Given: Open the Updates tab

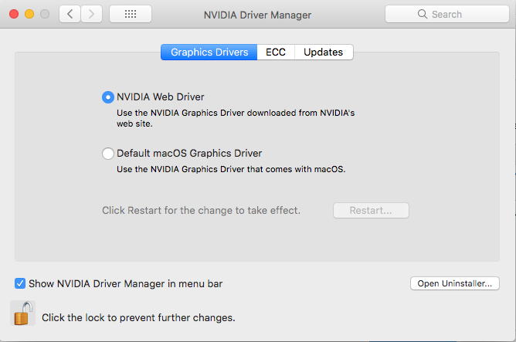Looking at the screenshot, I should coord(324,52).
